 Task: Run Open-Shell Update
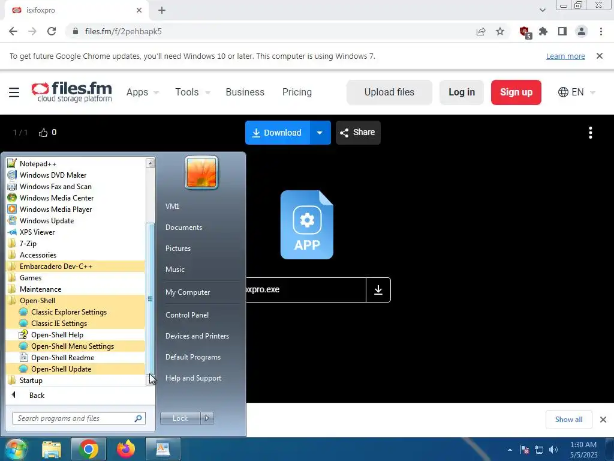(x=76, y=369)
